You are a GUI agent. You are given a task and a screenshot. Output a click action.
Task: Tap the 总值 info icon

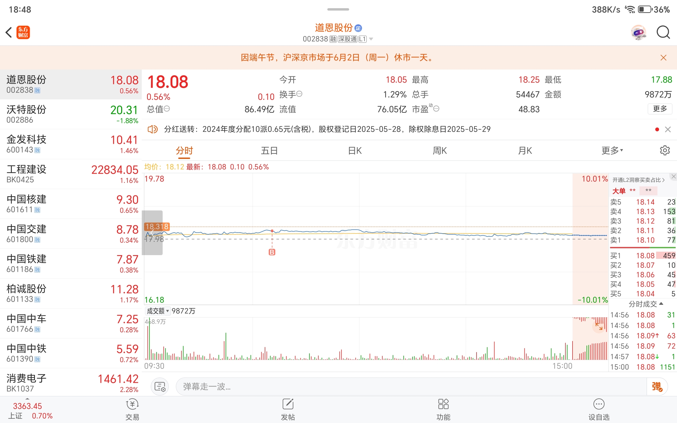click(167, 109)
